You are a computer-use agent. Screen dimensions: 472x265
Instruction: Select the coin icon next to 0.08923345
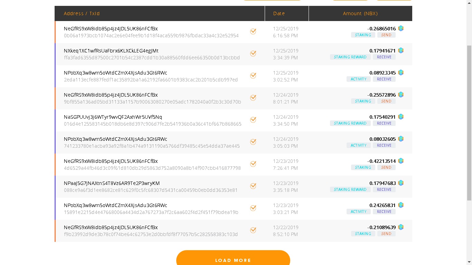tap(401, 72)
